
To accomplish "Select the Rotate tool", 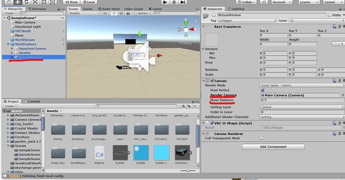I will point(26,2).
